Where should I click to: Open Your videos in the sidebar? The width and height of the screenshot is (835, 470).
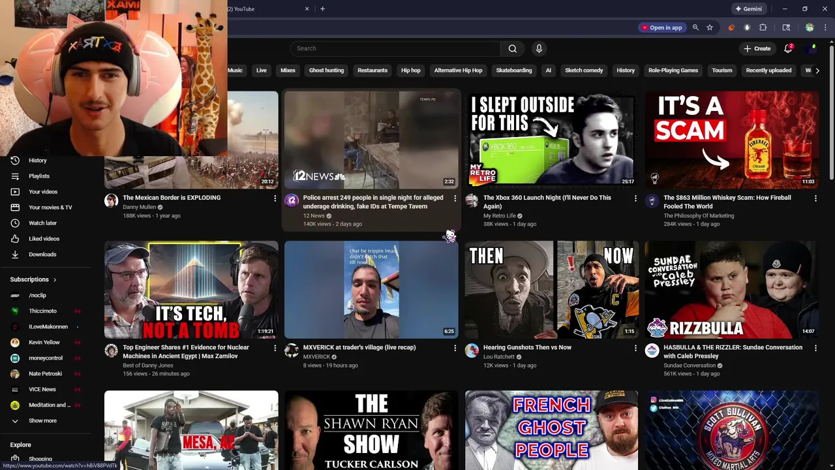pos(42,192)
